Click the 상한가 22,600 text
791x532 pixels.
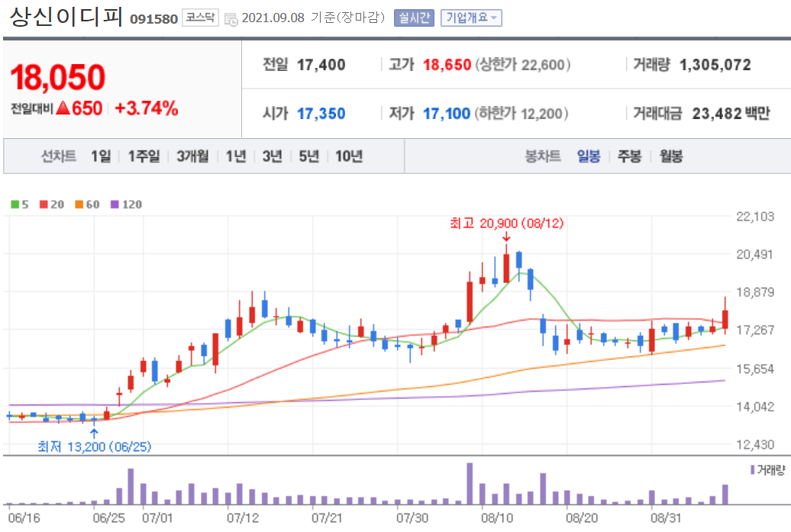click(x=523, y=65)
